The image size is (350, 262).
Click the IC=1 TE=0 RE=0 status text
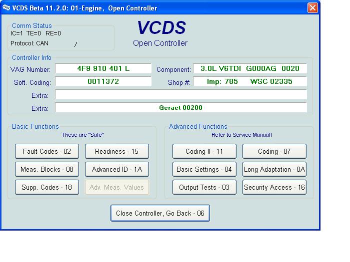(x=35, y=33)
